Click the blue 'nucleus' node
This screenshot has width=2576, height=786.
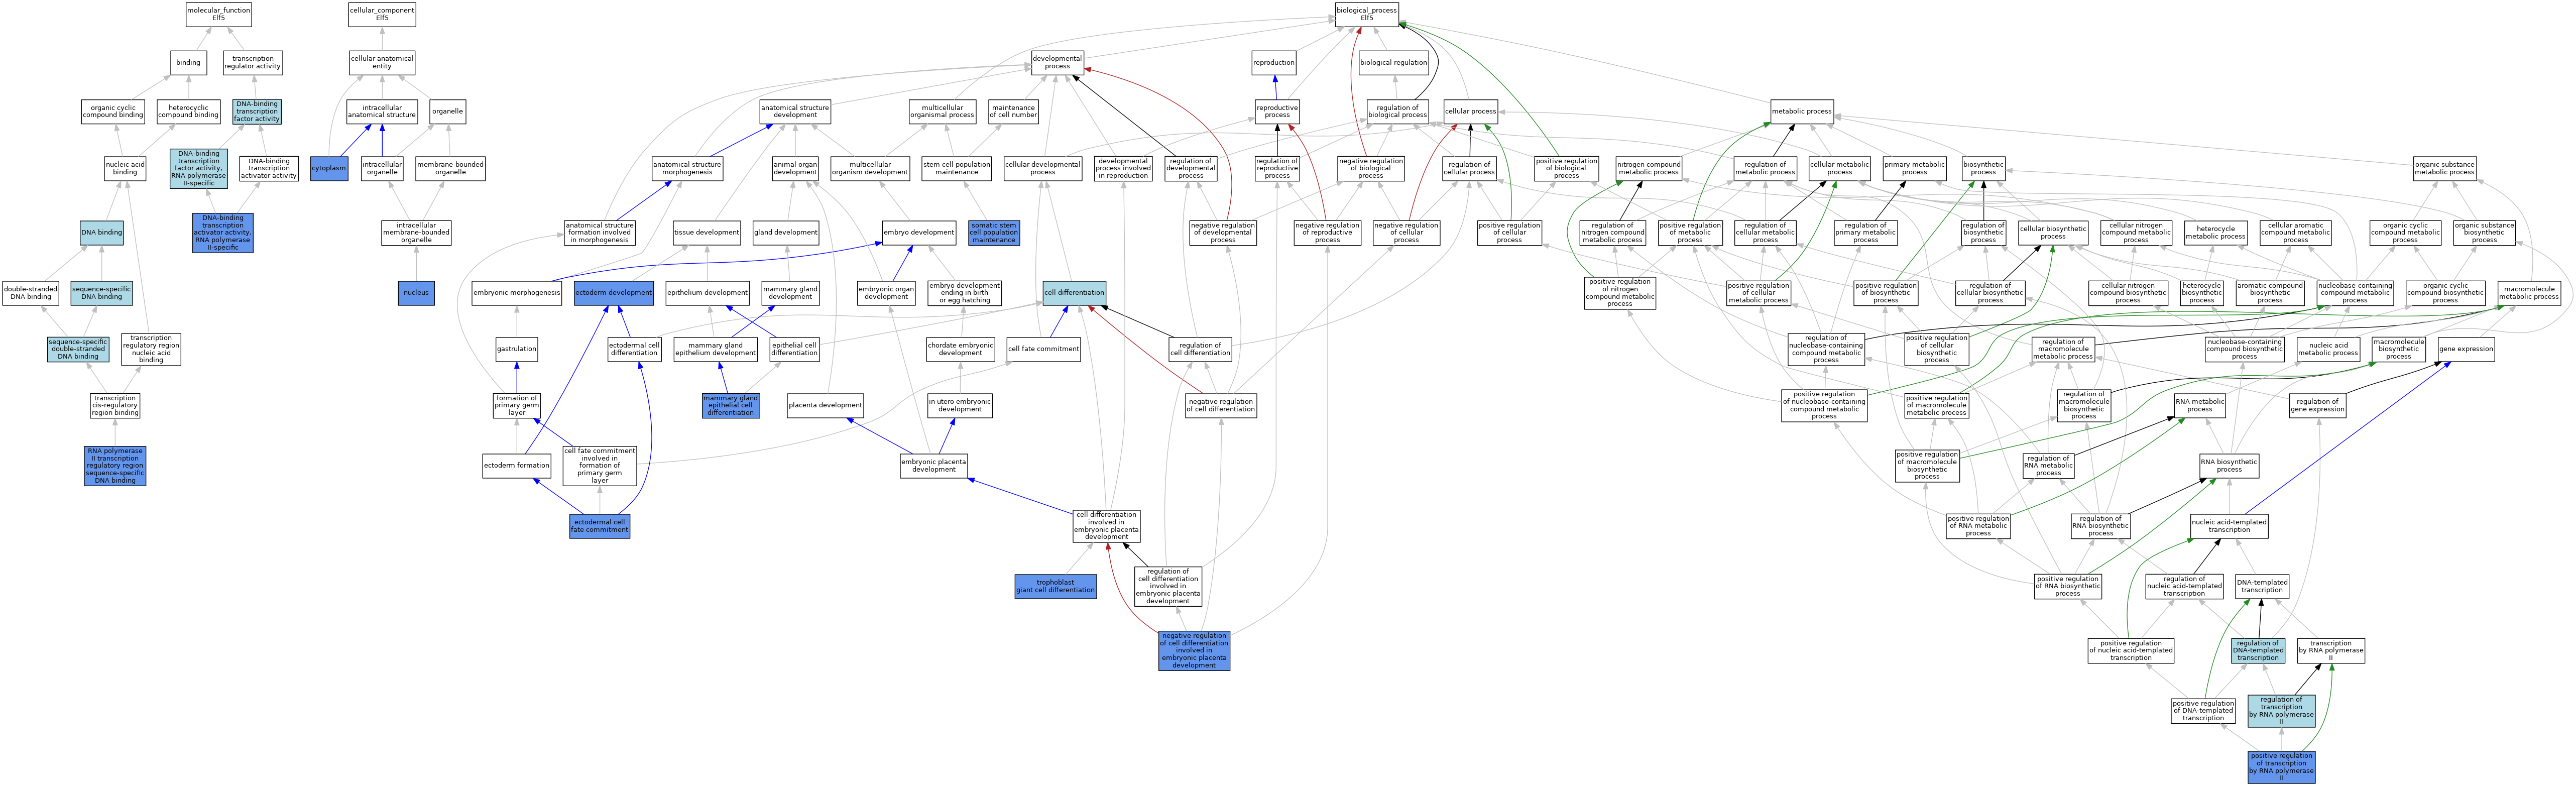[x=416, y=293]
